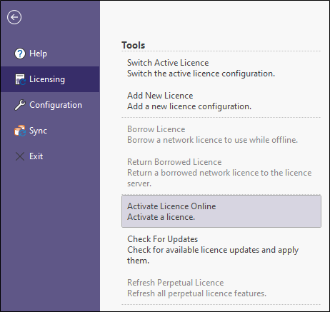Click Check For Updates

221,250
